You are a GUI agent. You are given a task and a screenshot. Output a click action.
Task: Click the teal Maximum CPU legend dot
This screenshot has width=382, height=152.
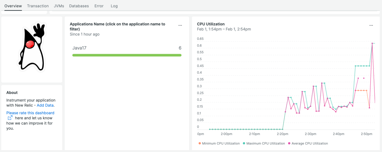[x=244, y=143]
